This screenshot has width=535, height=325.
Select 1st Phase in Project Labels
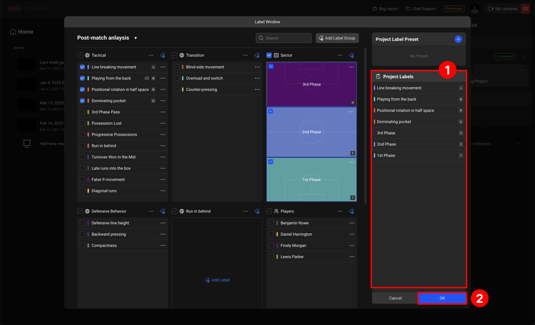419,155
